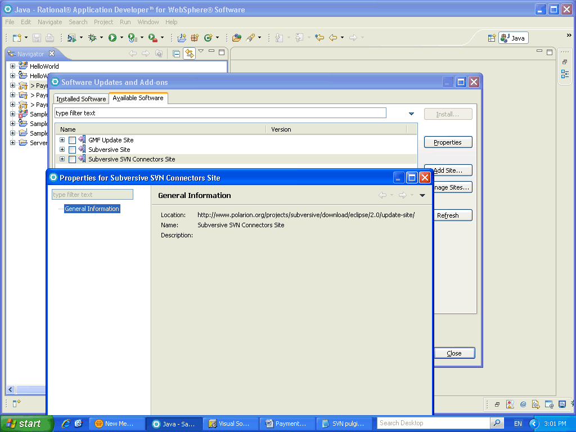The image size is (576, 432).
Task: Click the Run Last Tool history icon
Action: point(133,38)
